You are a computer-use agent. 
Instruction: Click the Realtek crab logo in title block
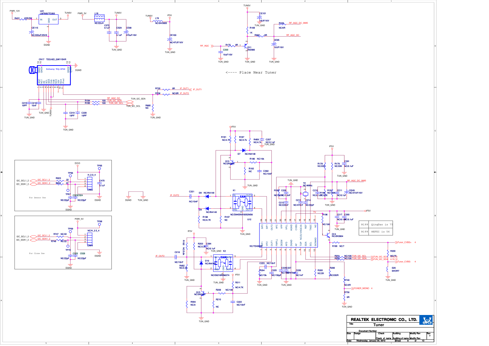pos(426,320)
